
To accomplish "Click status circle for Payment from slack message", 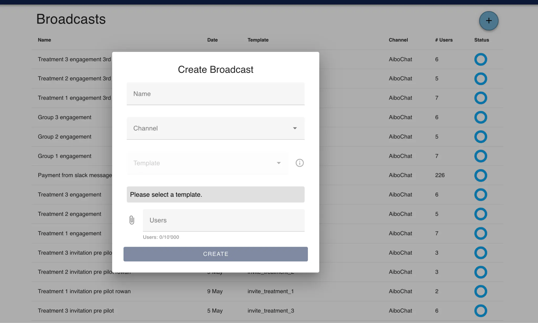I will point(480,175).
